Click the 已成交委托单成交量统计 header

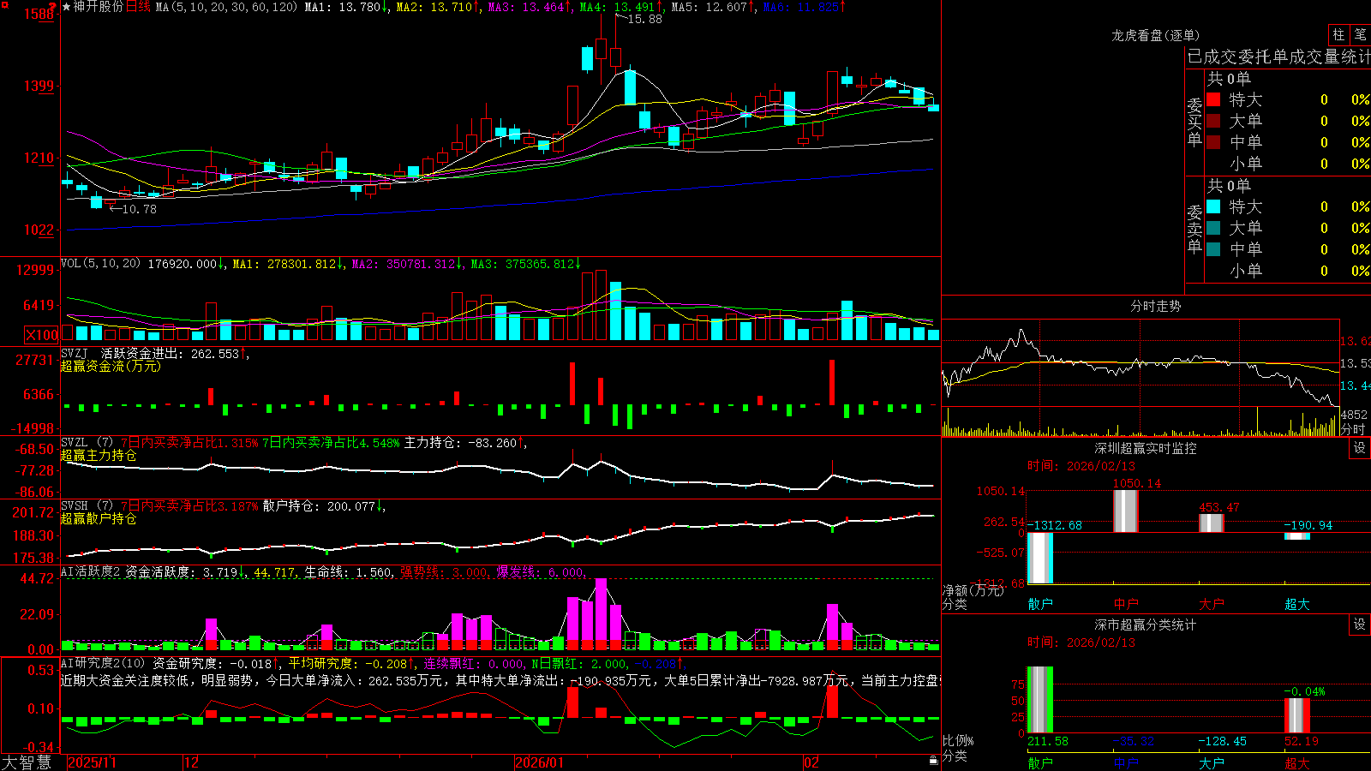click(x=1278, y=57)
